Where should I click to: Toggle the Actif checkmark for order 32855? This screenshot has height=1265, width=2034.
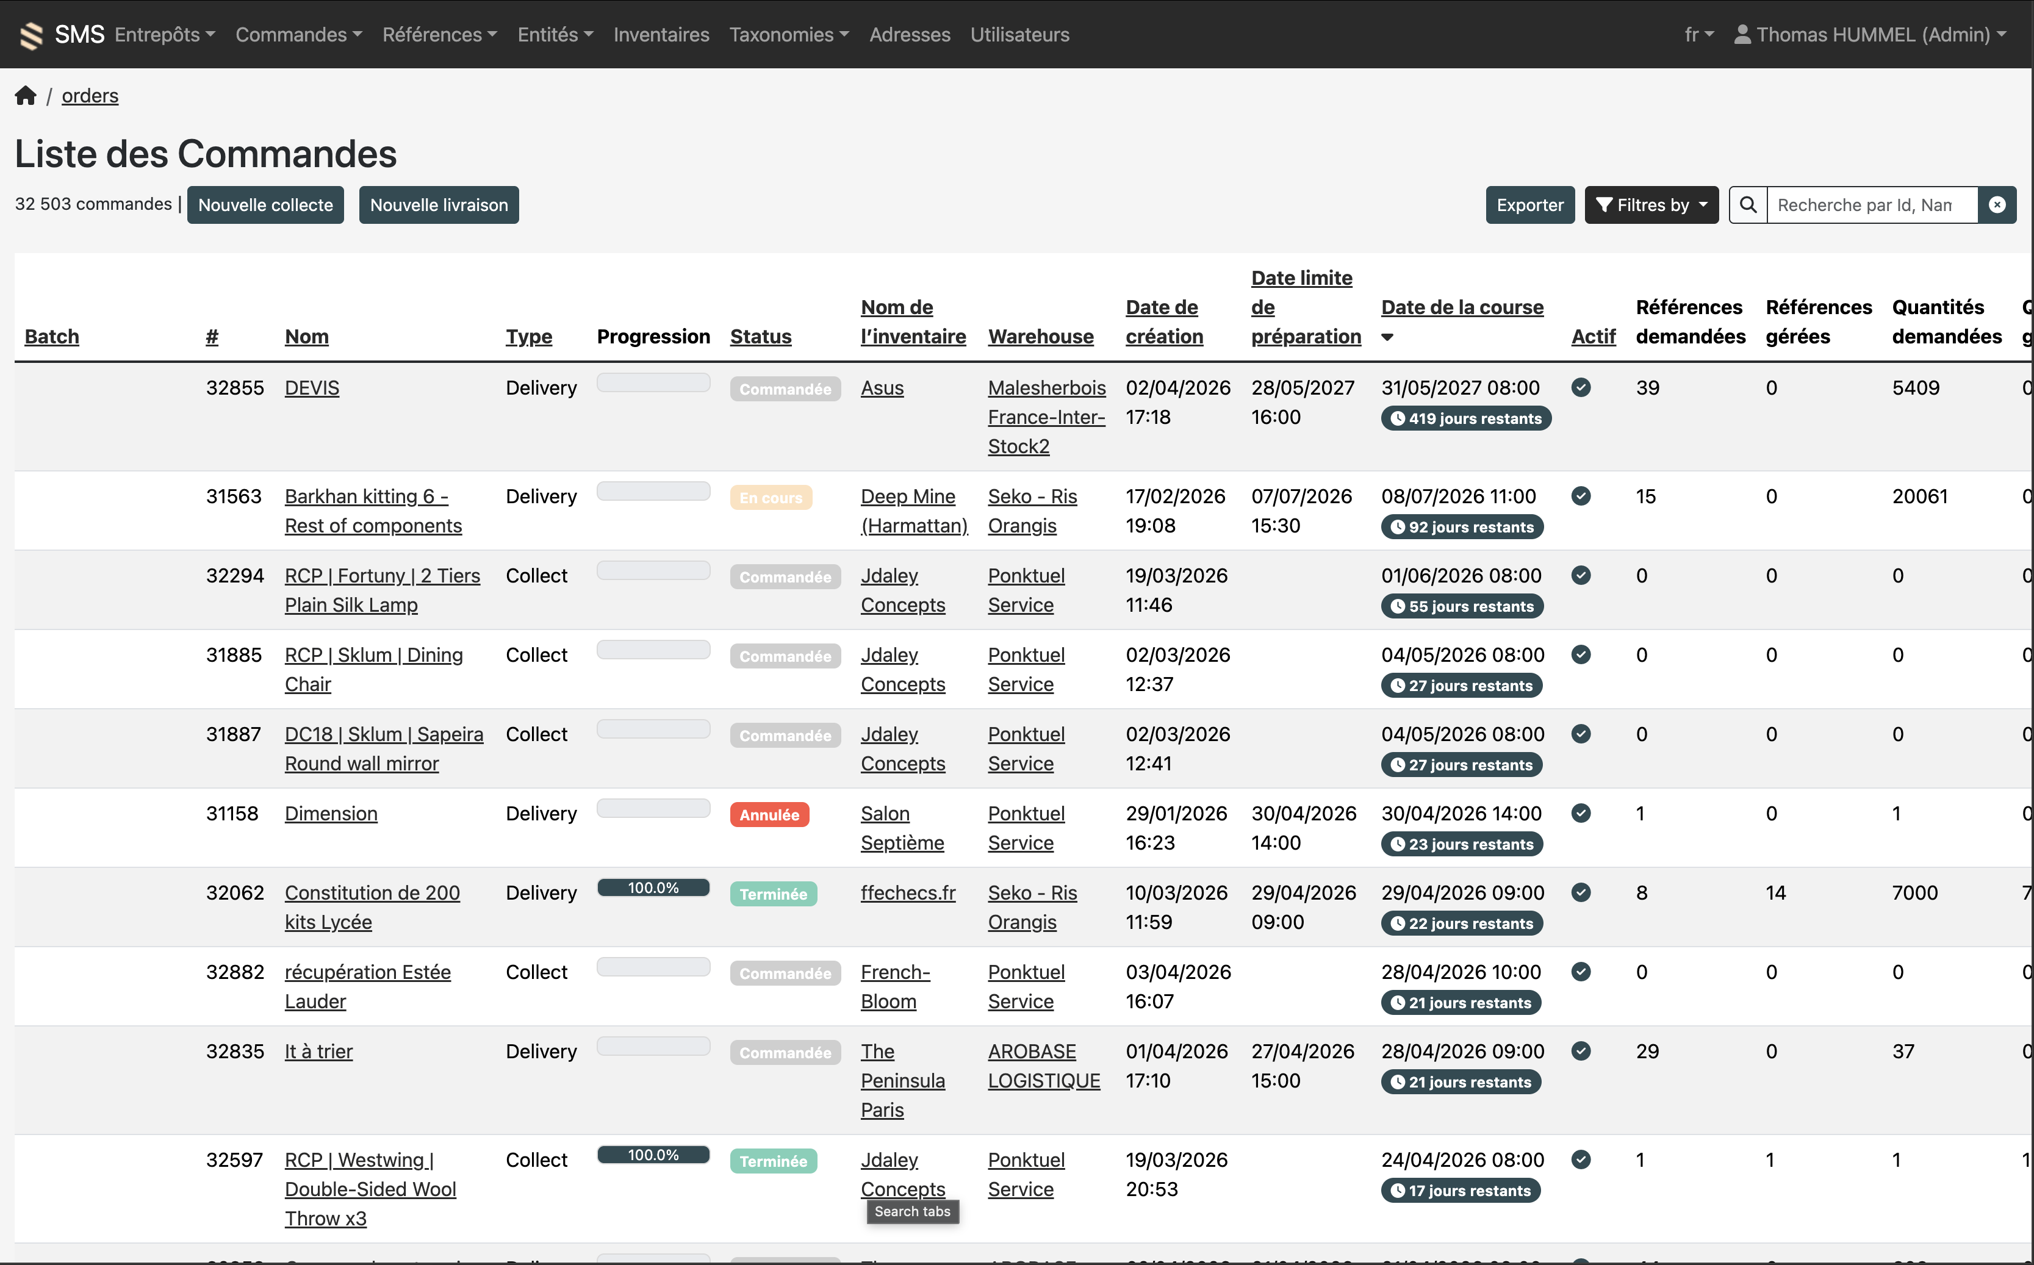coord(1581,387)
